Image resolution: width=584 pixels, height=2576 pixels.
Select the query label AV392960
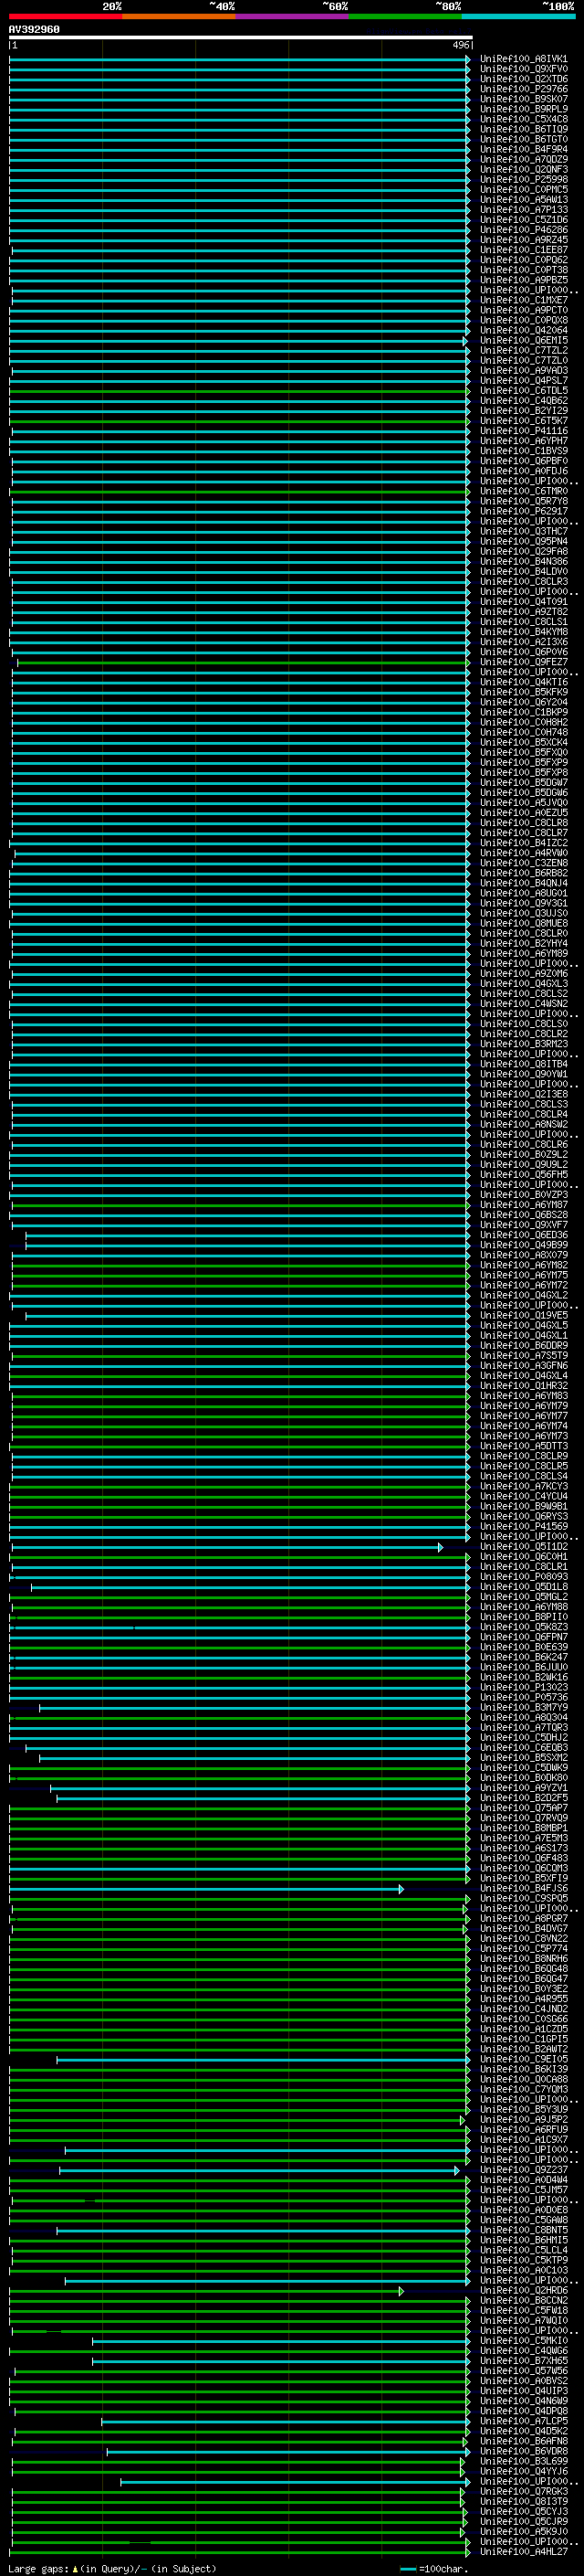(34, 29)
